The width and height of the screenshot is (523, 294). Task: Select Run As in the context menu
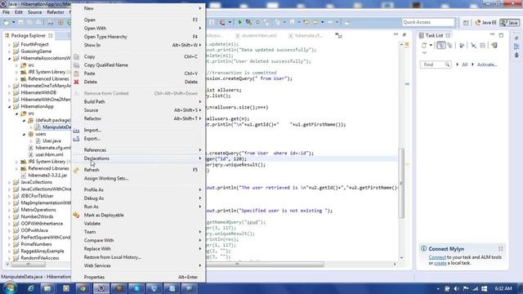tap(139, 207)
